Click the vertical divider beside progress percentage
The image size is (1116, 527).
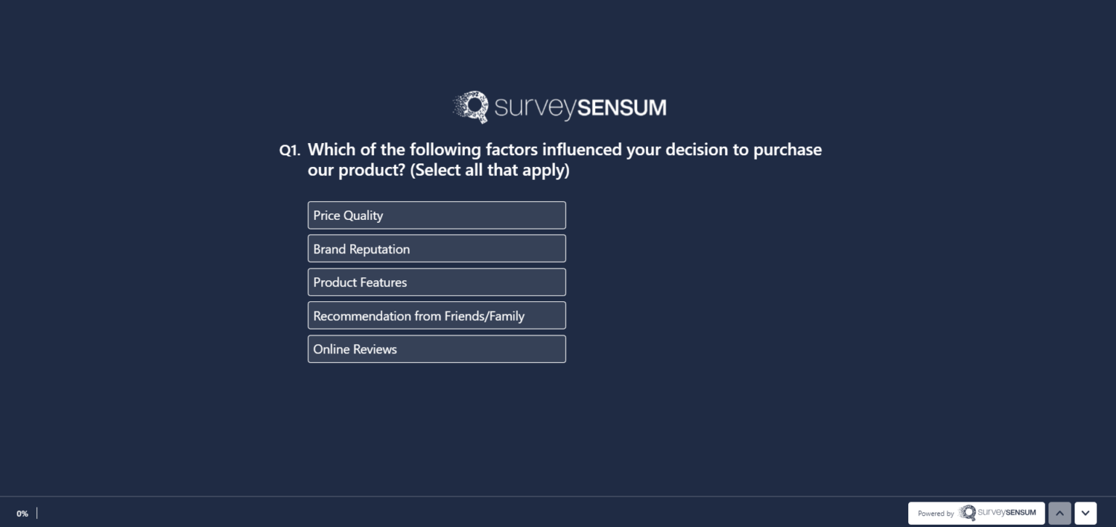tap(37, 513)
